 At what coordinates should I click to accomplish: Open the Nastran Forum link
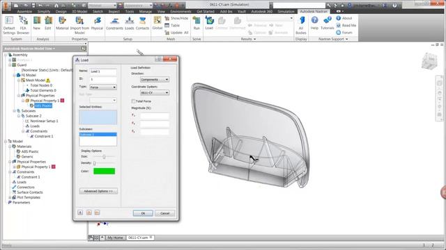point(344,33)
